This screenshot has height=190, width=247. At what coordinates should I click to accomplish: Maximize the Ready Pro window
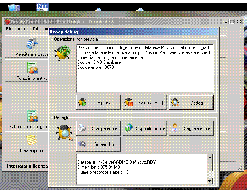(x=232, y=22)
